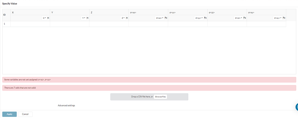Click the 'Some variables are not yet assigned' warning
Image resolution: width=298 pixels, height=118 pixels.
(149, 80)
